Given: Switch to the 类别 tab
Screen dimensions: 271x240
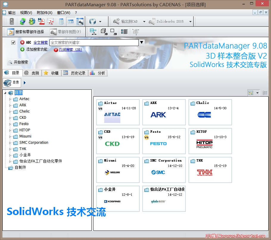Looking at the screenshot, I should (x=32, y=73).
